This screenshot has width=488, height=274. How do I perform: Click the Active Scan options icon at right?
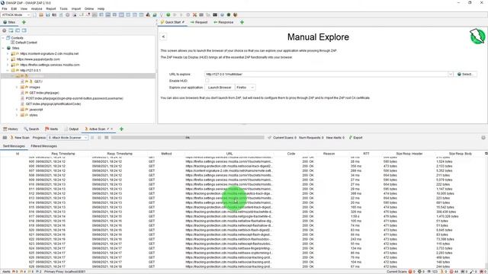click(483, 138)
